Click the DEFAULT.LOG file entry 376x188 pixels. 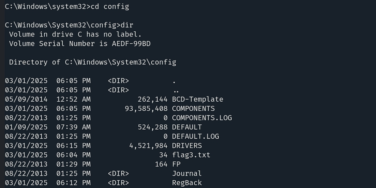(x=195, y=136)
